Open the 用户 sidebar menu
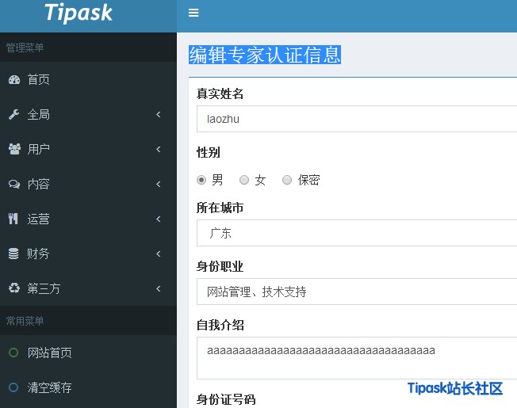This screenshot has height=408, width=517. pos(88,149)
